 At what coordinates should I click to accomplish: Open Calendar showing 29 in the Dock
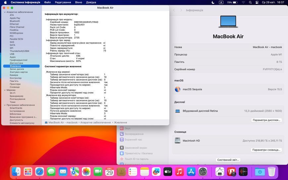[110, 172]
